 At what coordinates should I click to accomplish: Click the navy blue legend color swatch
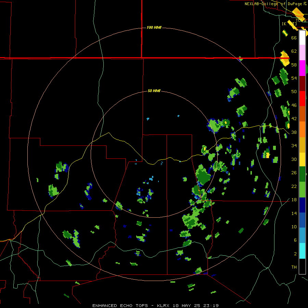[x=302, y=205]
